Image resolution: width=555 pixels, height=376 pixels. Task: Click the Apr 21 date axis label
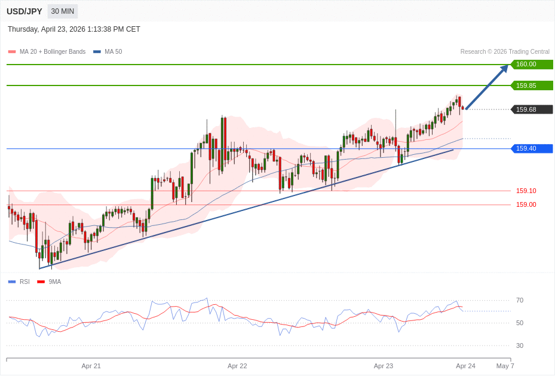[91, 366]
